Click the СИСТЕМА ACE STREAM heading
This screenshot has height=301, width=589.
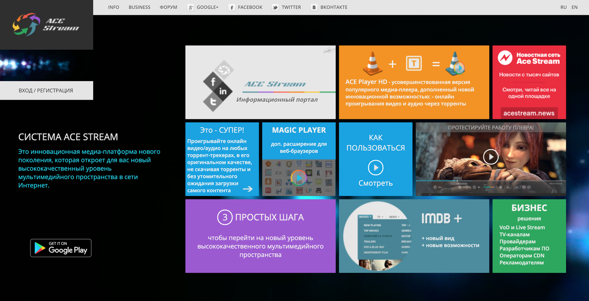[68, 137]
